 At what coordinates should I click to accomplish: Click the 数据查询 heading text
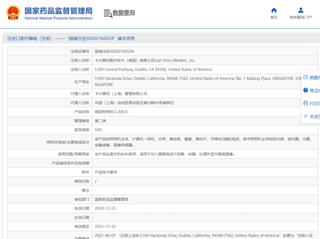coord(123,13)
